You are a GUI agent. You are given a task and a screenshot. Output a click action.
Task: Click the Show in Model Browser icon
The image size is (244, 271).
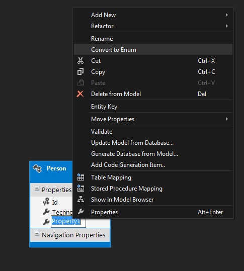pyautogui.click(x=80, y=199)
